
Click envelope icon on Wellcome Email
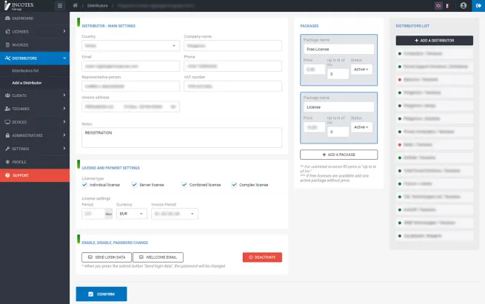tap(141, 257)
